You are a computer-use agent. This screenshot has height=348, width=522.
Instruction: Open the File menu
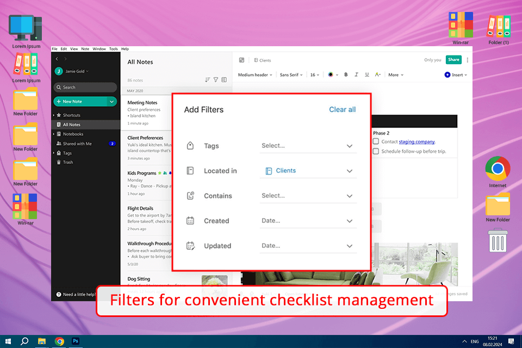[54, 48]
